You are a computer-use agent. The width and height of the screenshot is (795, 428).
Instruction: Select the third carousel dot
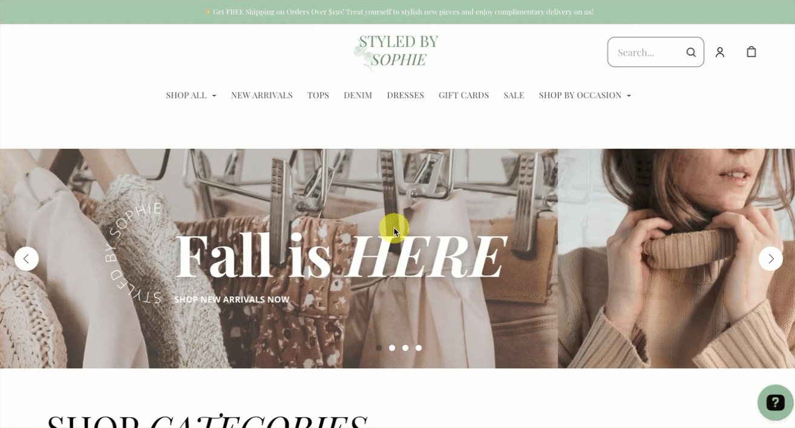point(405,348)
